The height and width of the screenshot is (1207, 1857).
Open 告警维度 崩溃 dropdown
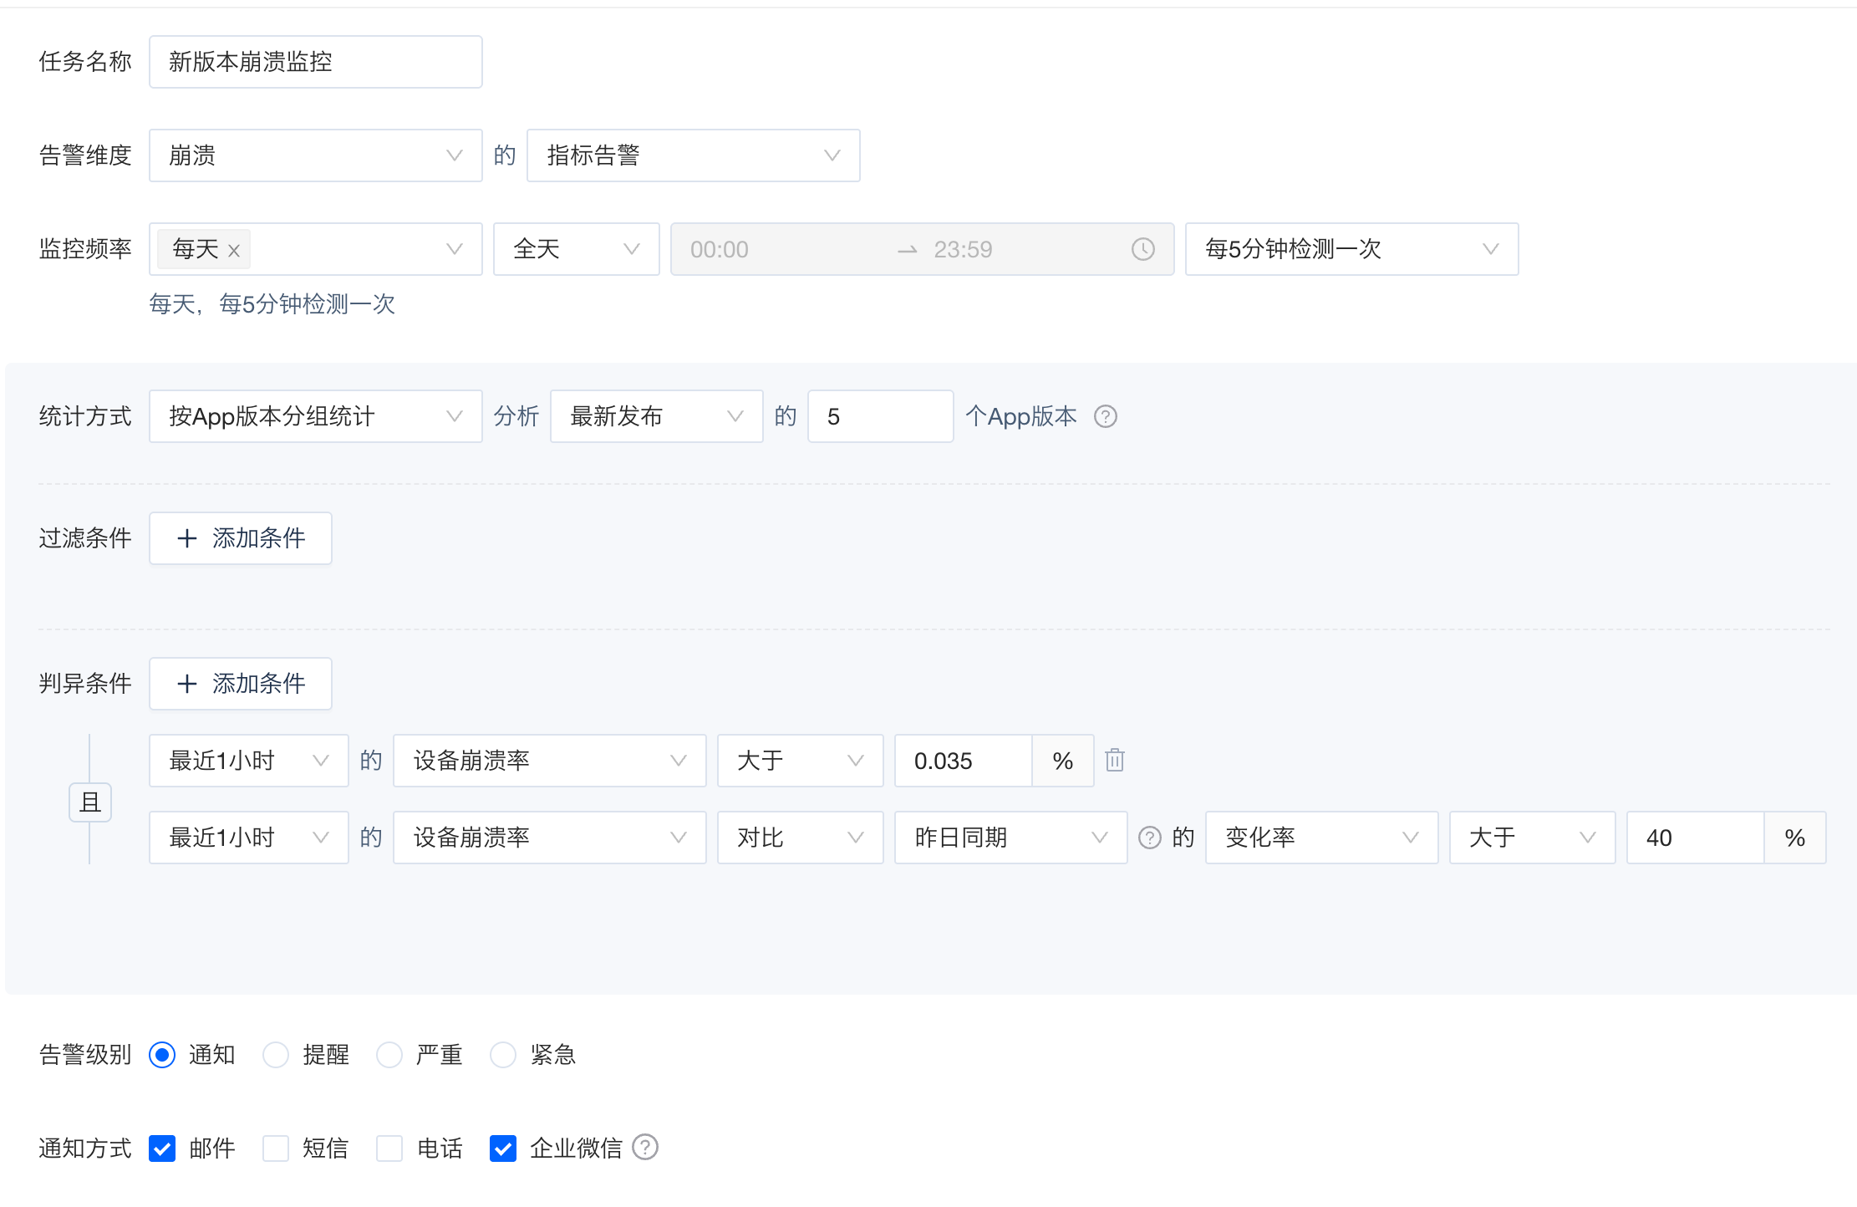[x=315, y=155]
